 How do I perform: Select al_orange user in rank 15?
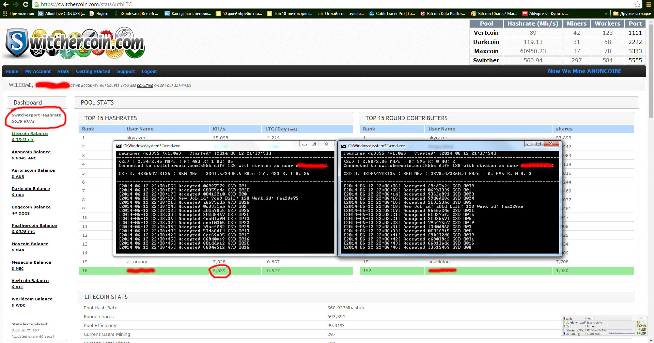138,262
